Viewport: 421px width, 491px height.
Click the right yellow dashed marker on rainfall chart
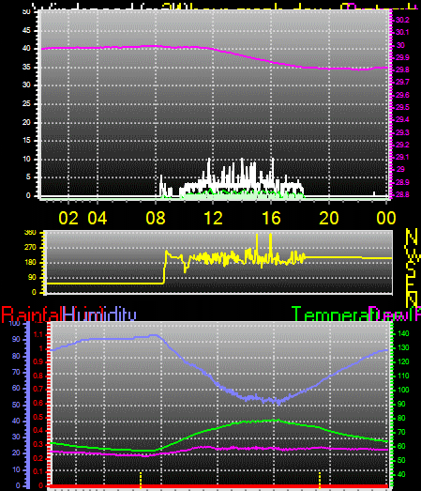[x=320, y=480]
